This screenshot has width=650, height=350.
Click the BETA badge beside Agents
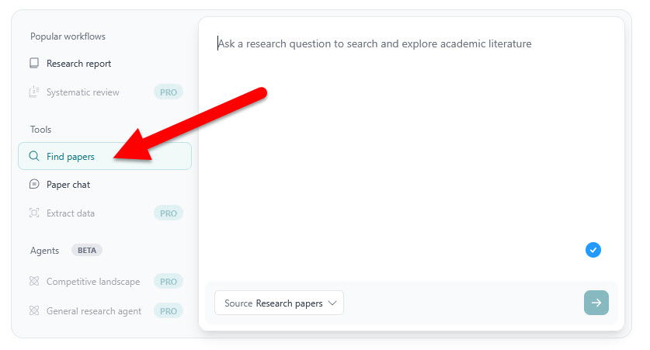[x=87, y=250]
